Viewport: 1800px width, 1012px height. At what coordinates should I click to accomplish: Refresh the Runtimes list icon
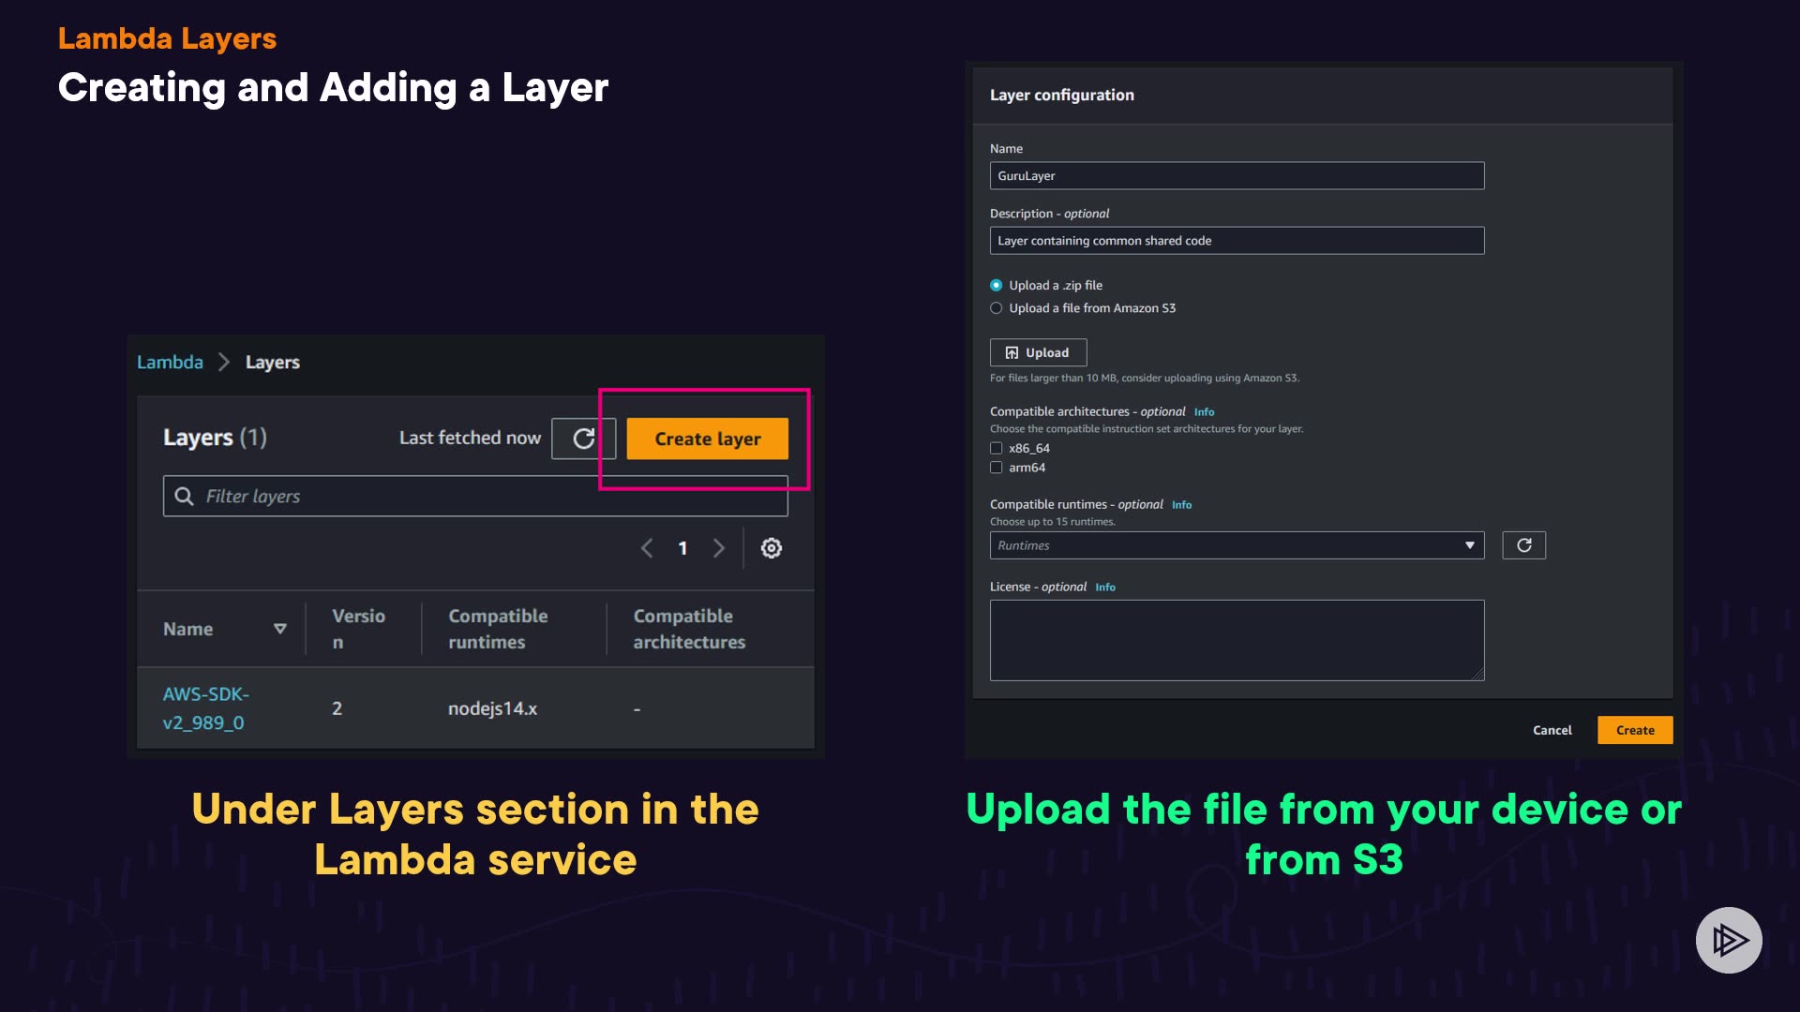(x=1523, y=545)
